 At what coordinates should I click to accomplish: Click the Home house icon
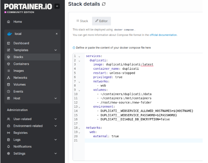click(8, 21)
